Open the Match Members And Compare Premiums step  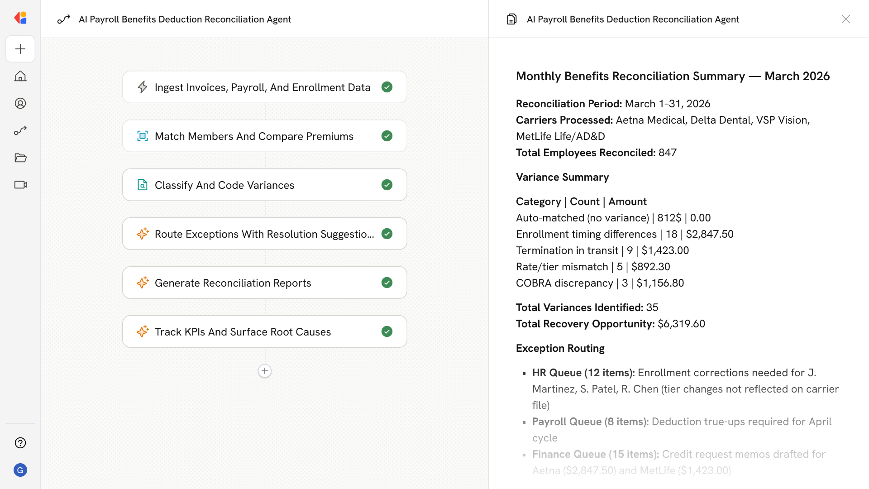coord(254,136)
